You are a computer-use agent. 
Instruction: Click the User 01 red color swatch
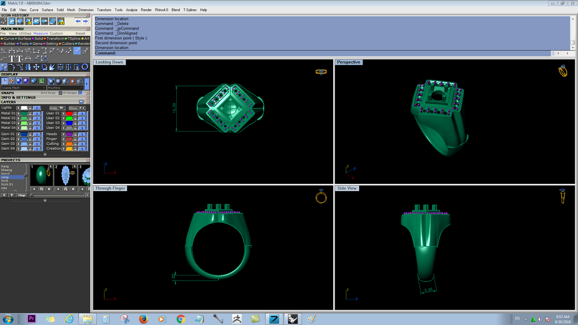pos(70,114)
